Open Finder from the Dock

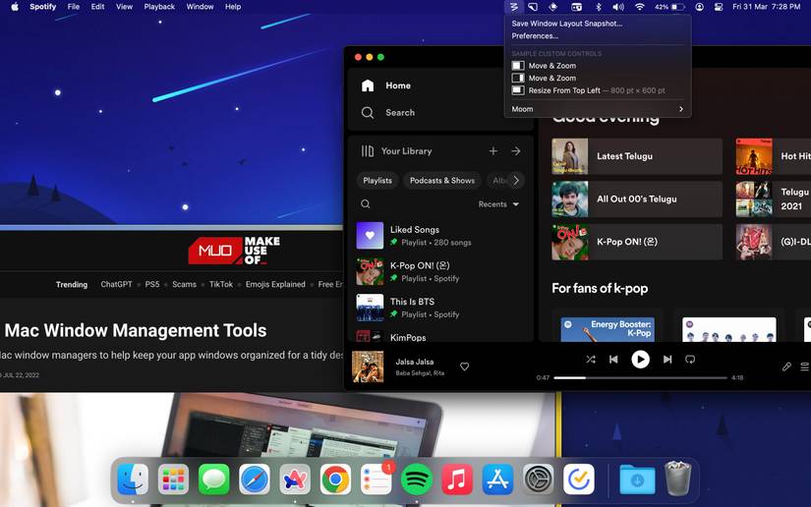coord(133,479)
